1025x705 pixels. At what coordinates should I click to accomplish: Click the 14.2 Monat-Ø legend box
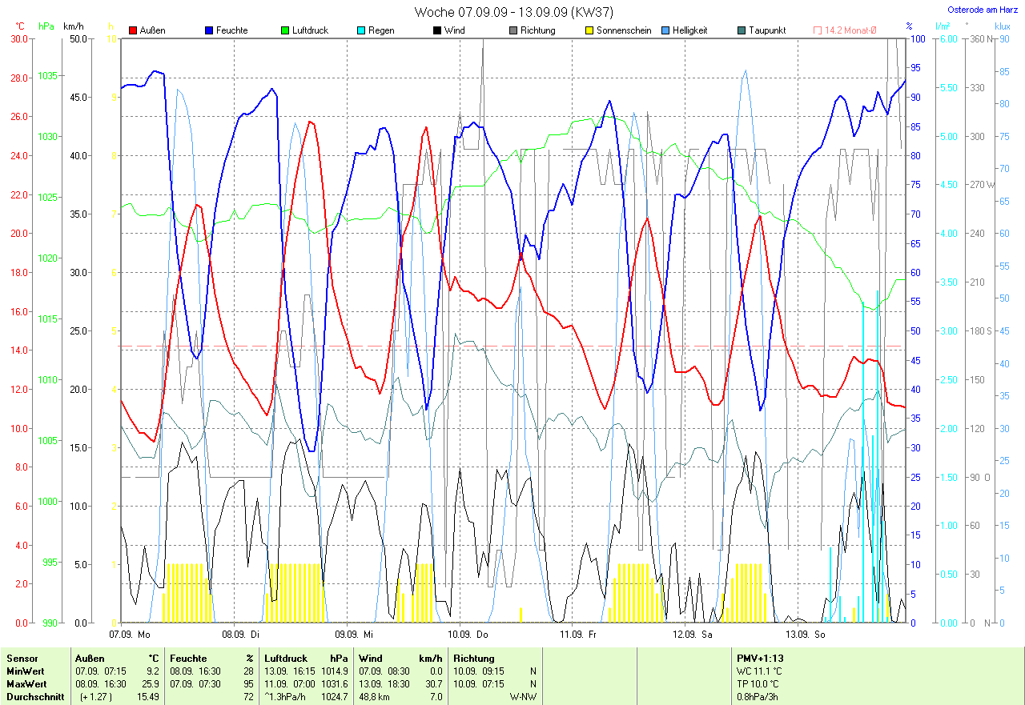click(x=818, y=30)
